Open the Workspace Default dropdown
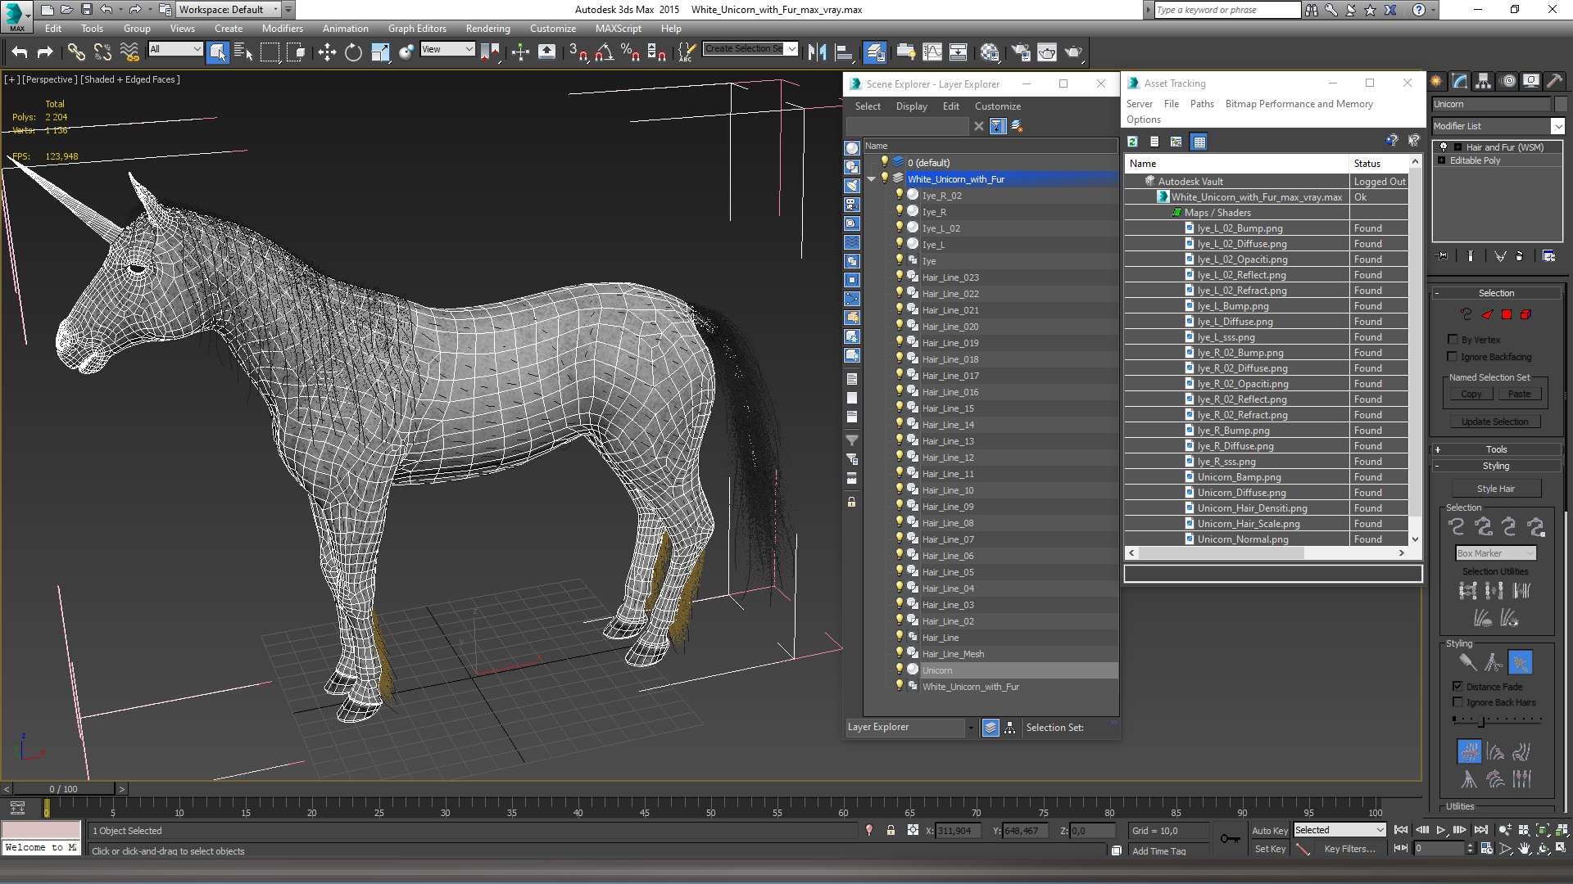 coord(229,10)
